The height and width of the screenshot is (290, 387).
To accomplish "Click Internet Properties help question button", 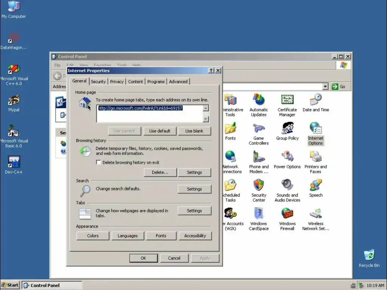I will tap(211, 71).
